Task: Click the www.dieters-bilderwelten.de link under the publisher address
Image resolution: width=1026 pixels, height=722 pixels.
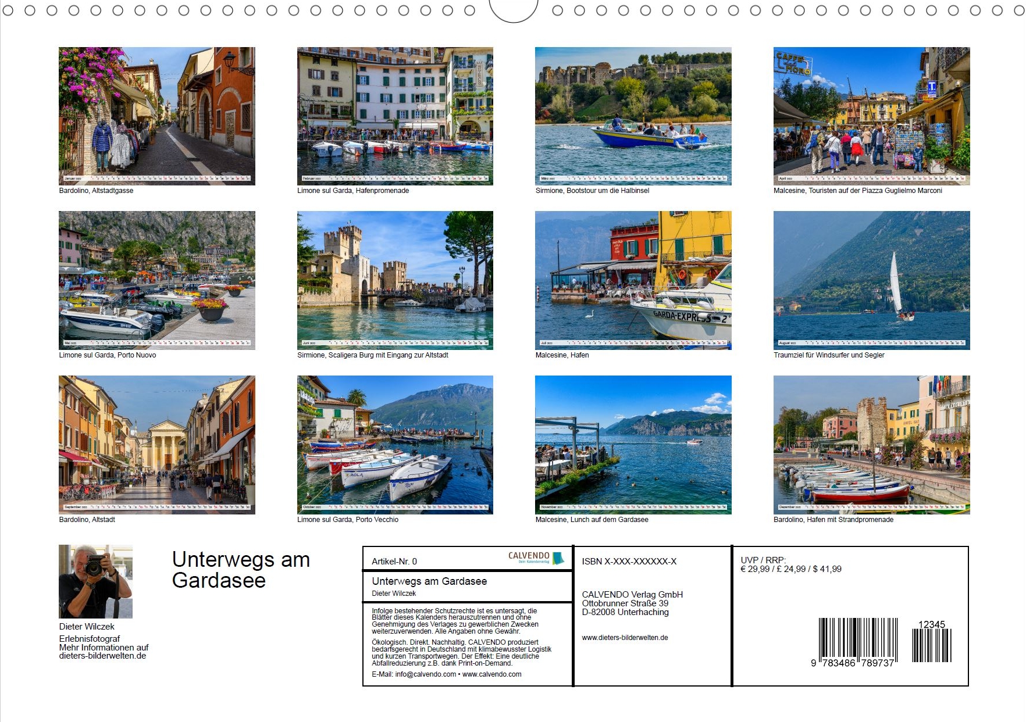Action: coord(625,638)
